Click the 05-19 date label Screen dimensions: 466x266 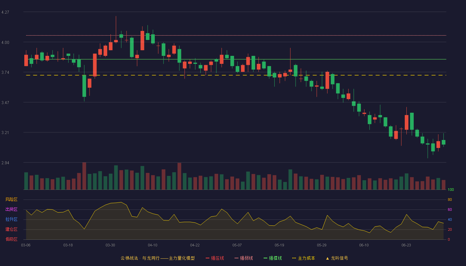pos(279,245)
